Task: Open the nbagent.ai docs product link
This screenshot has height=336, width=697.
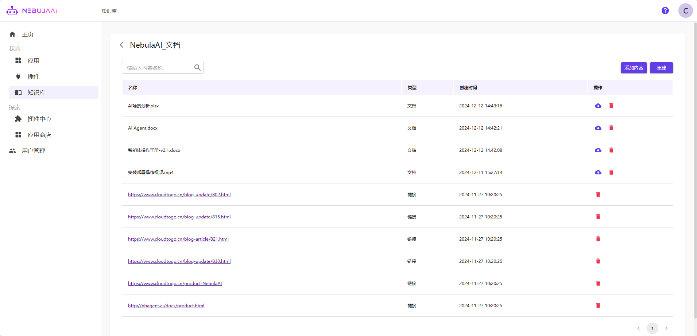Action: (x=166, y=306)
